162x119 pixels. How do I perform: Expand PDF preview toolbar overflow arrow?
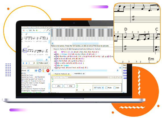pyautogui.click(x=49, y=30)
